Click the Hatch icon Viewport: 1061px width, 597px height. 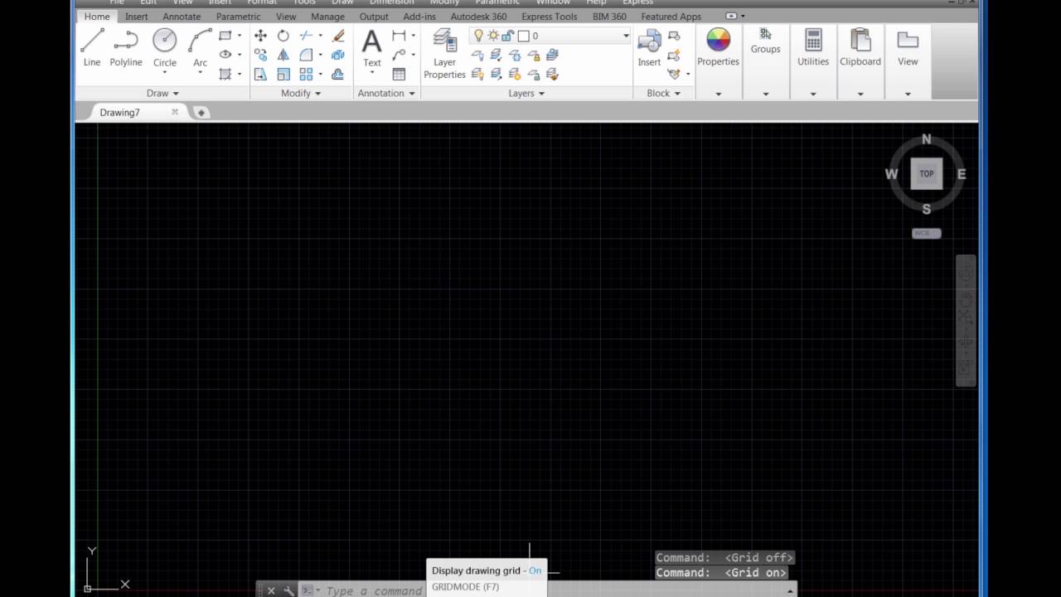(225, 74)
